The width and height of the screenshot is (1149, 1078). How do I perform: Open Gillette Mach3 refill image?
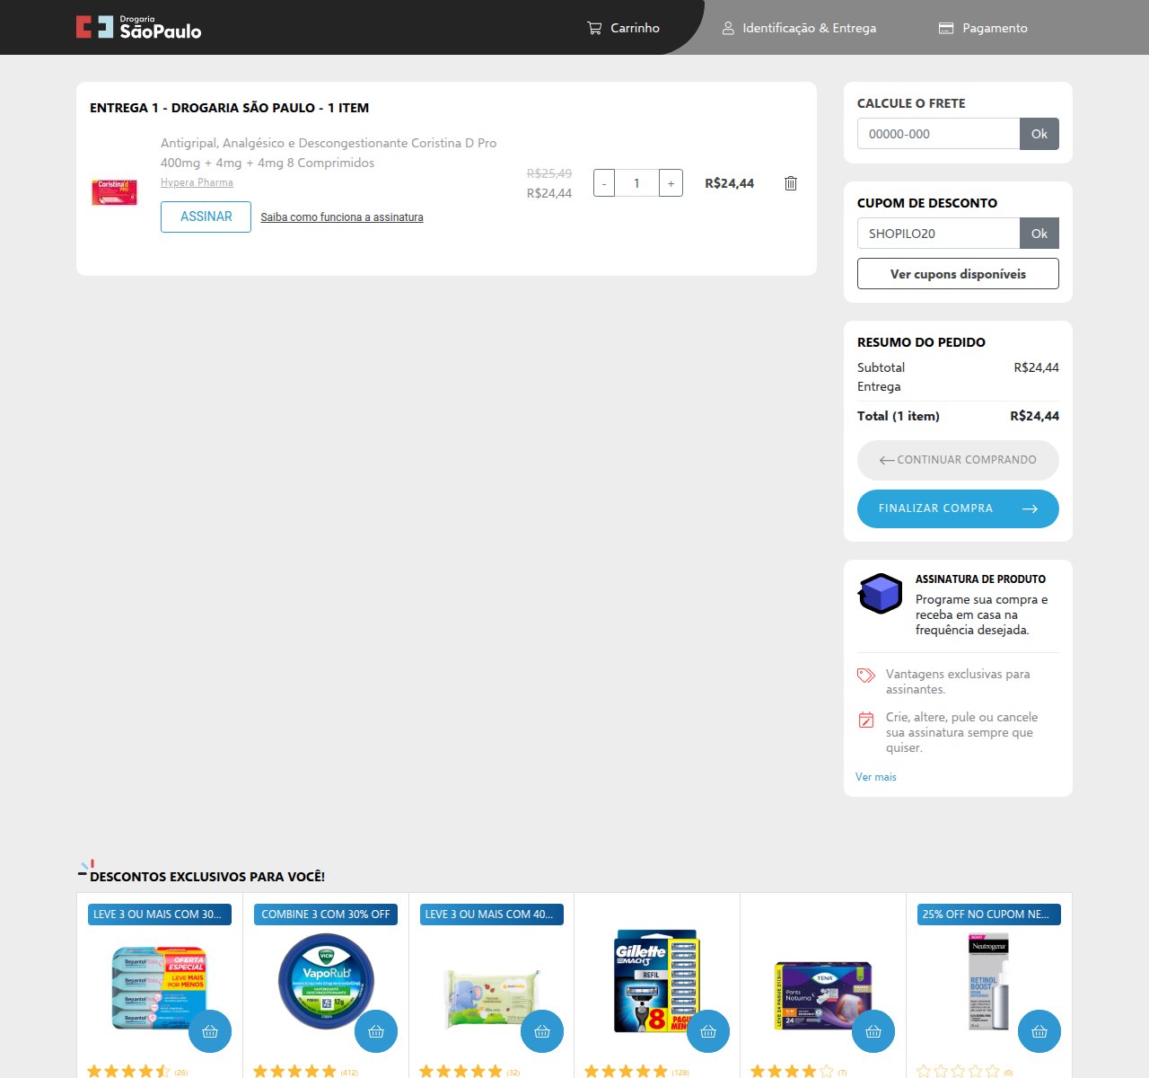tap(657, 981)
